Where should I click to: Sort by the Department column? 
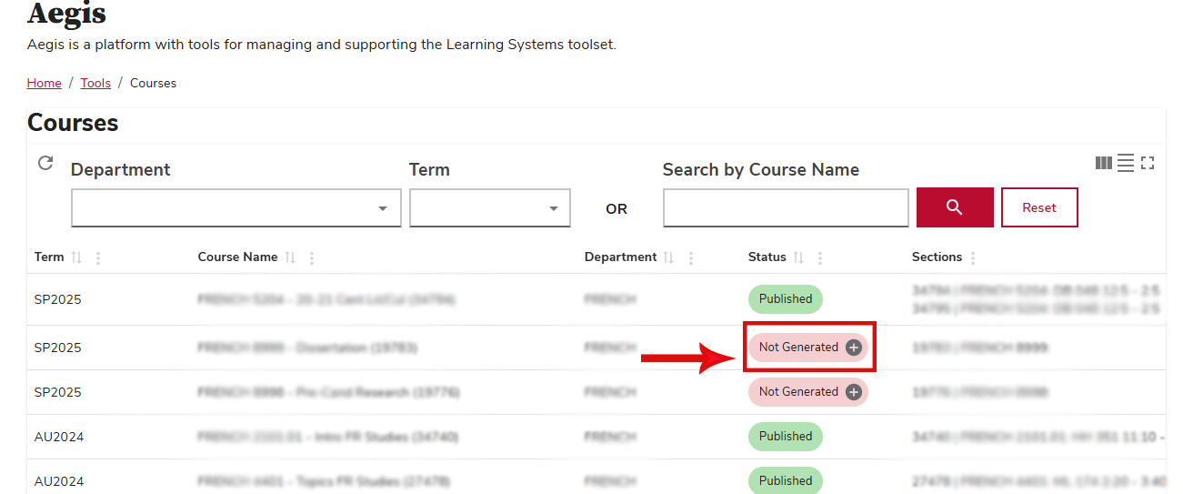point(669,257)
